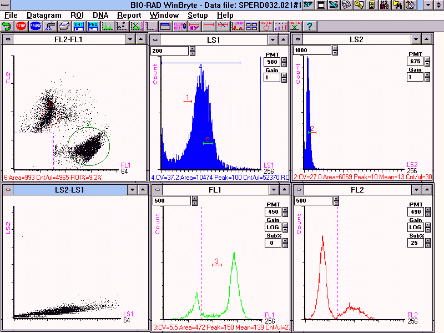Click the W program icon in title bar
The image size is (444, 333).
click(x=308, y=5)
